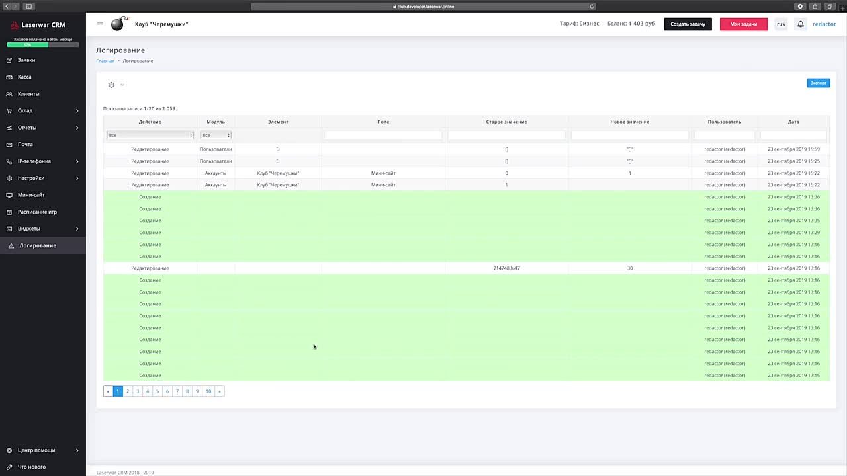Click the IP-телефония phone icon

tap(9, 161)
